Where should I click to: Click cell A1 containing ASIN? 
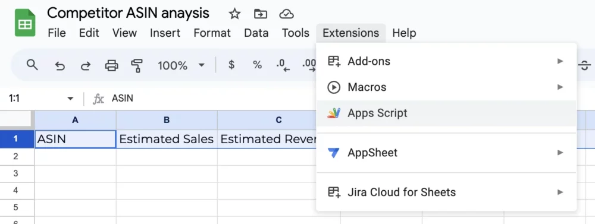[x=75, y=139]
